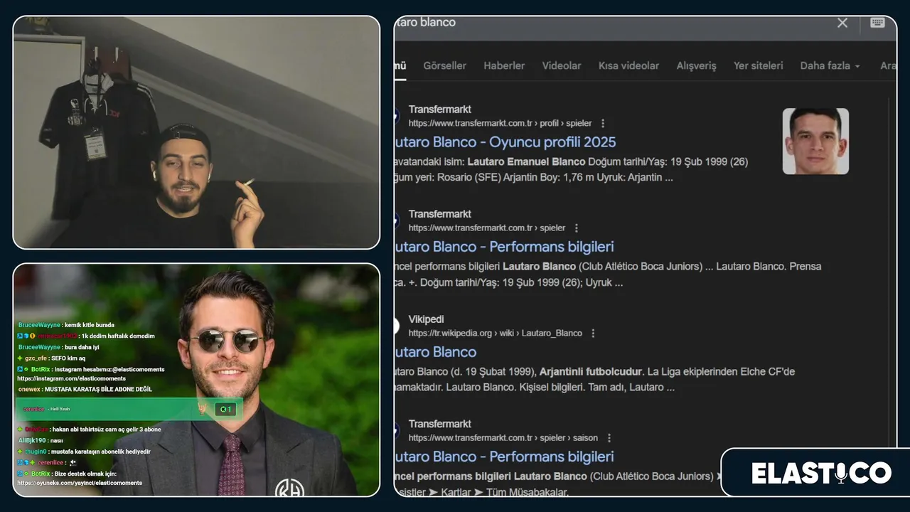Click the streamer webcam feed with cigarette
Viewport: 910px width, 512px height.
coord(196,132)
